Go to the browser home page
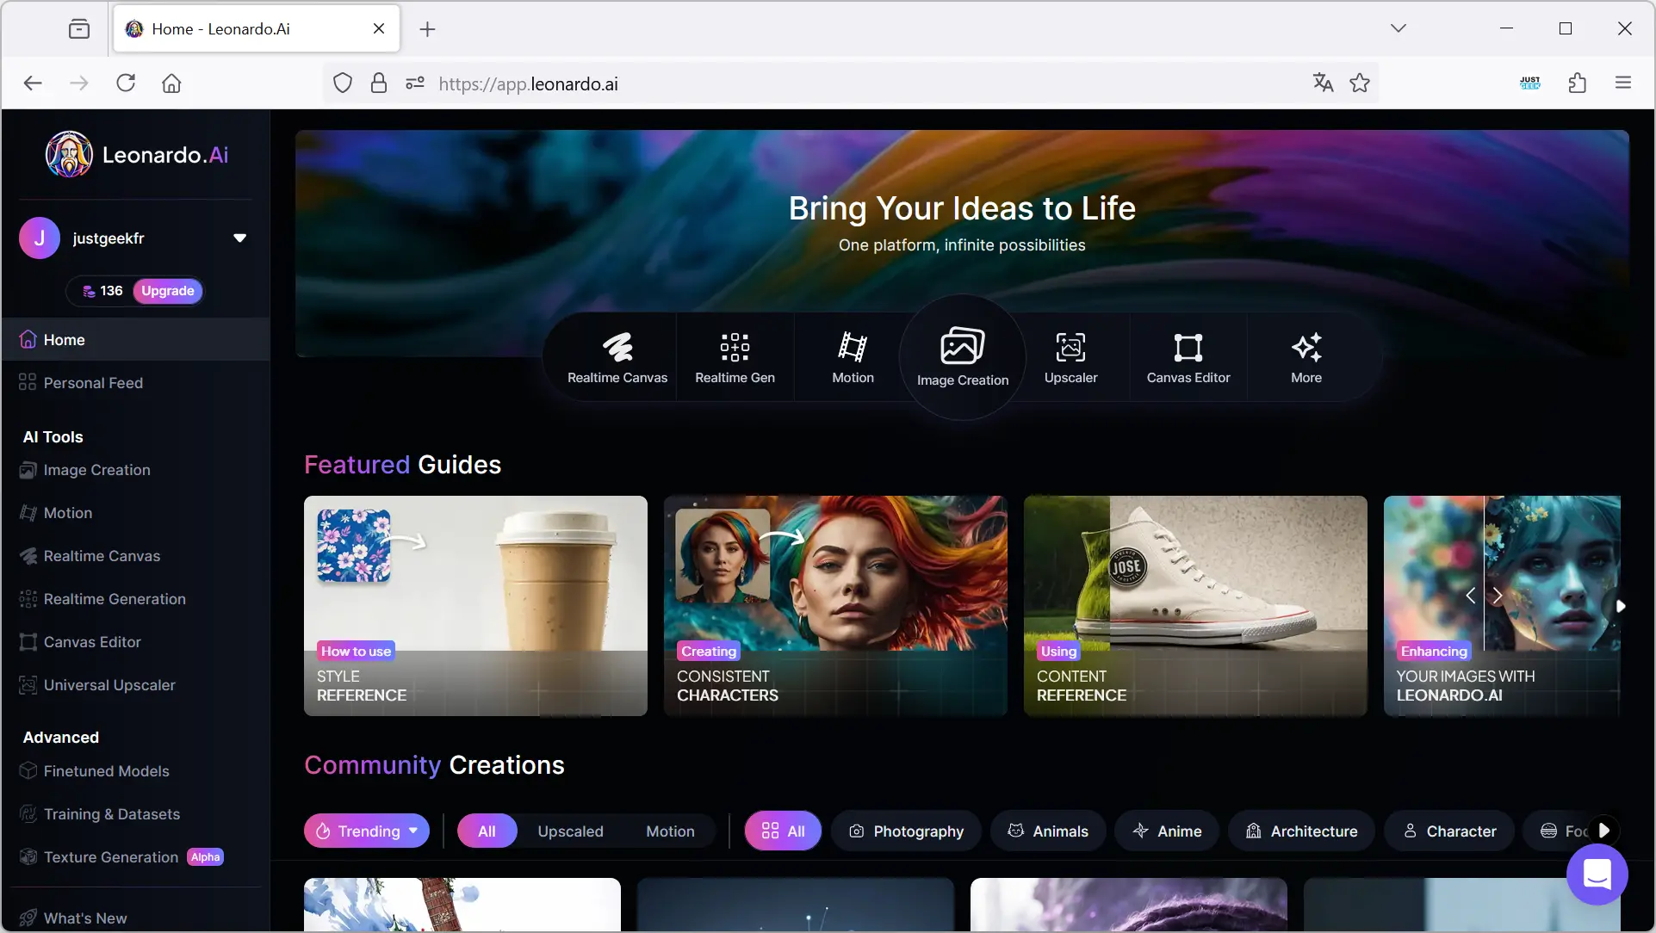Image resolution: width=1656 pixels, height=933 pixels. pos(171,83)
